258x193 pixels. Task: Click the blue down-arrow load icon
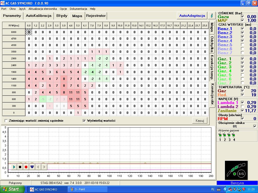[32, 167]
